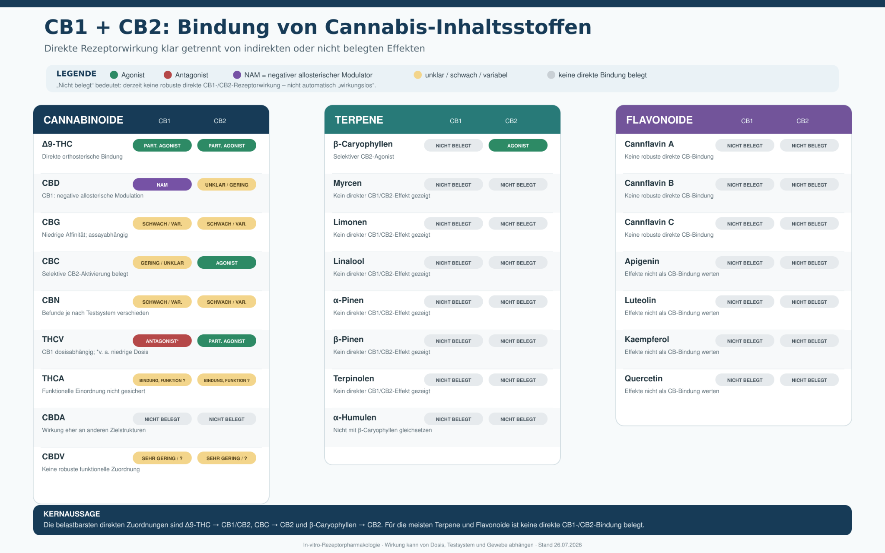Select Apigenin's CB2 'NICHT BELEGT' pill
This screenshot has height=553, width=885.
coord(809,263)
